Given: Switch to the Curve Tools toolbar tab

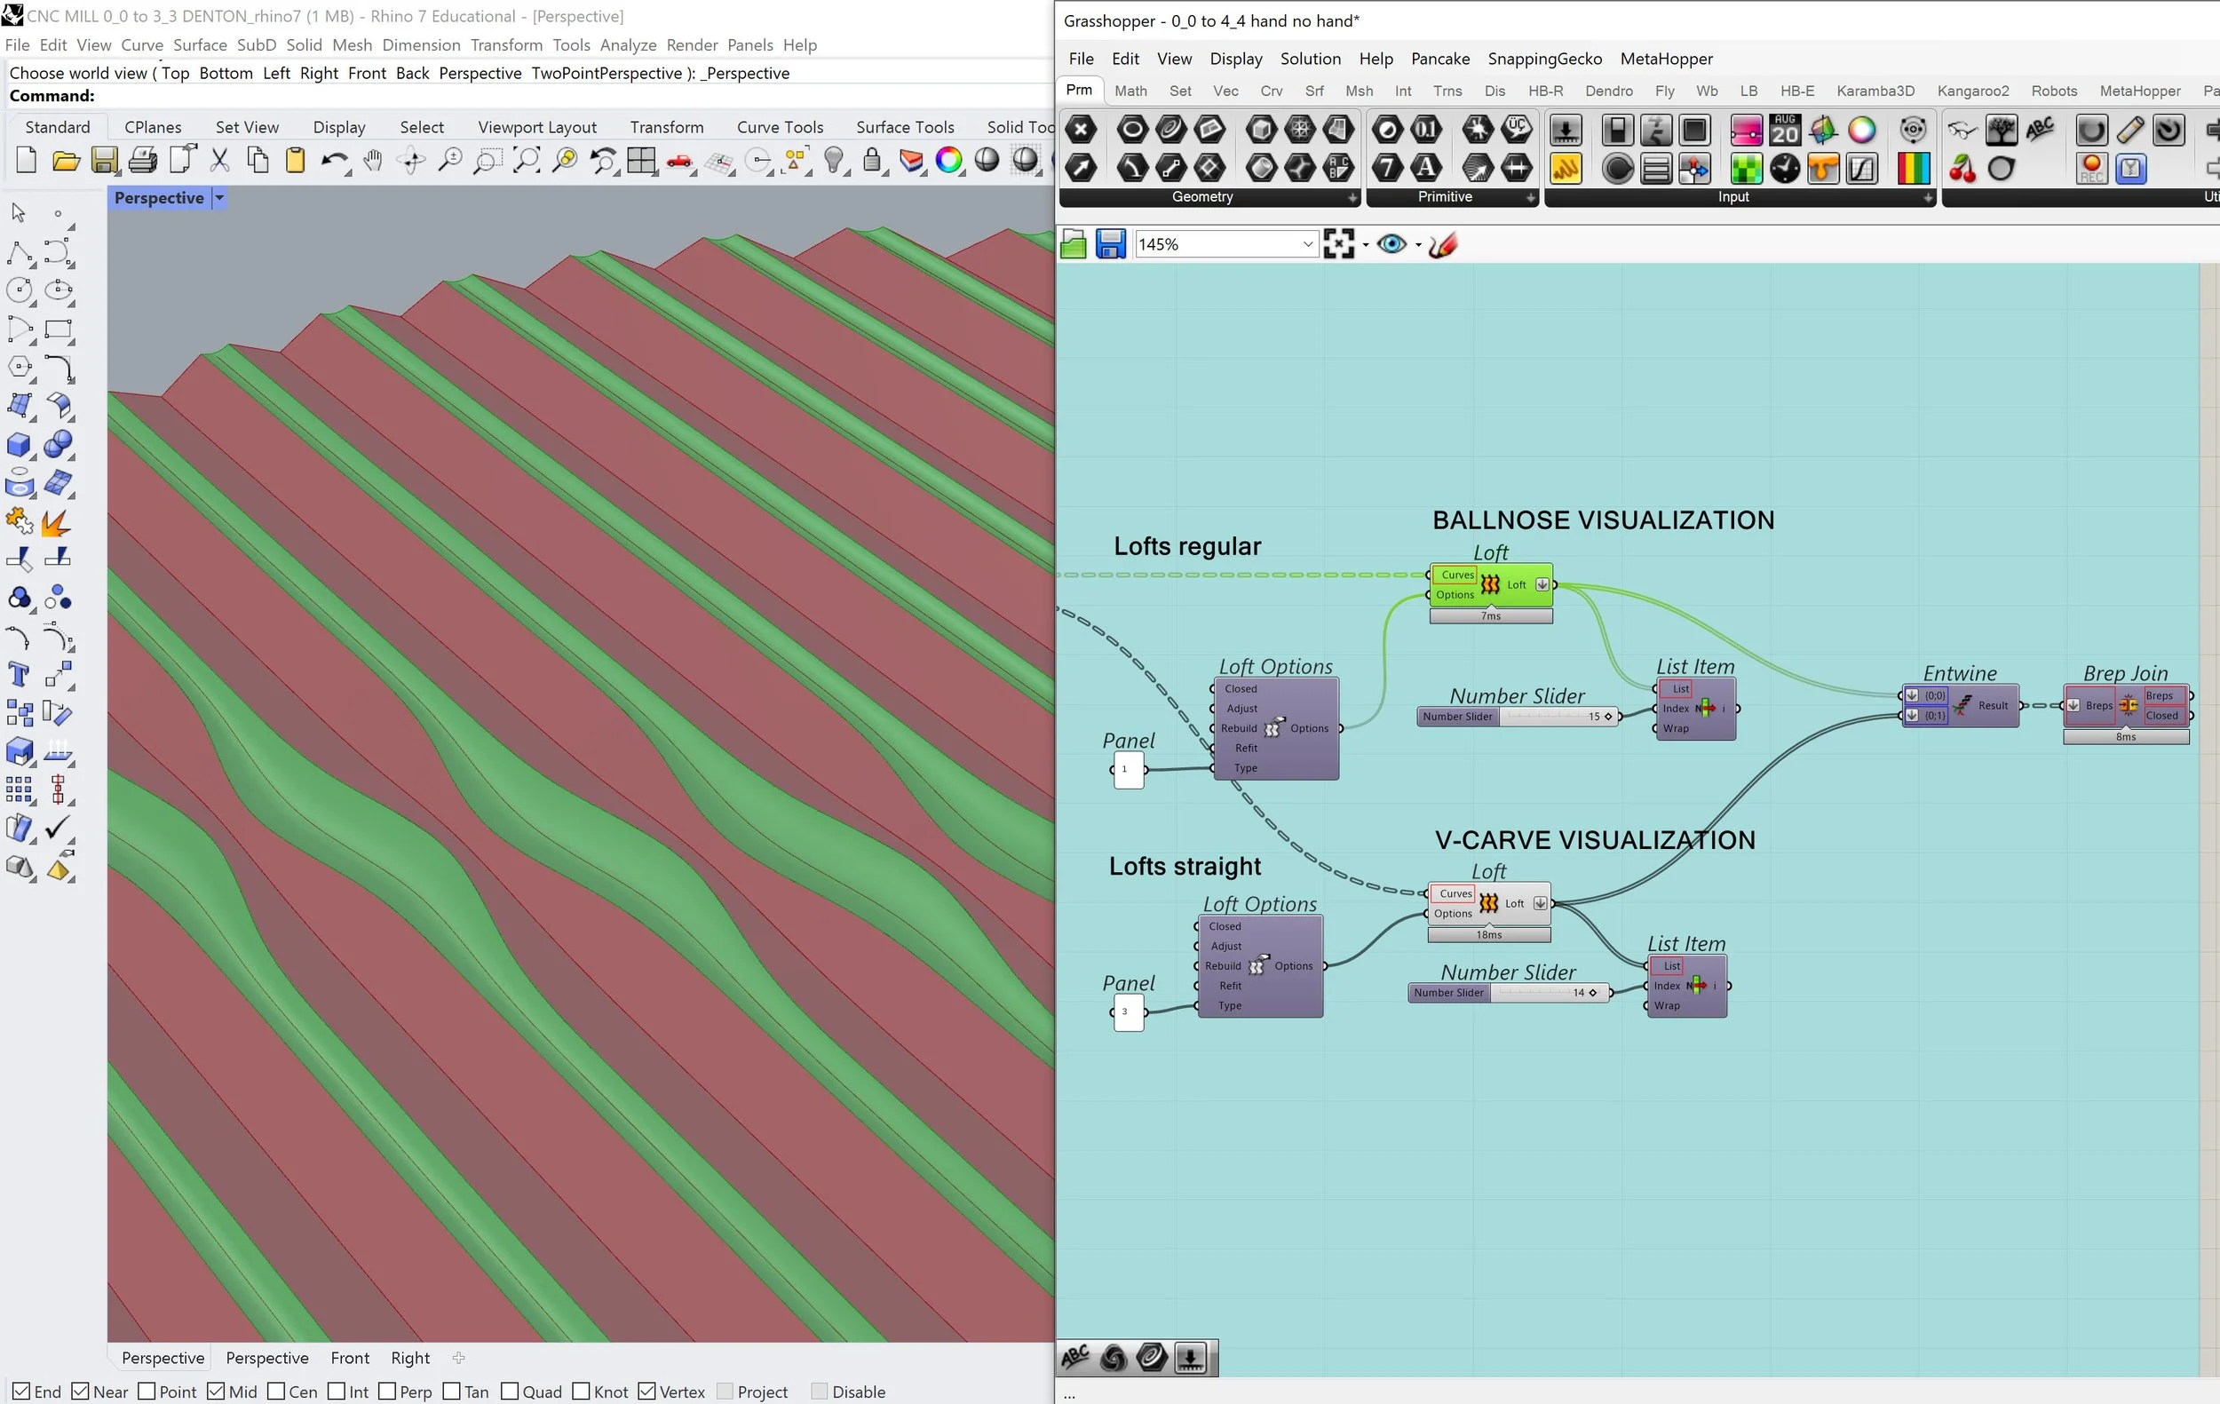Looking at the screenshot, I should coord(779,127).
